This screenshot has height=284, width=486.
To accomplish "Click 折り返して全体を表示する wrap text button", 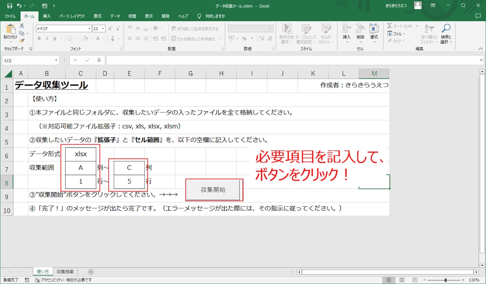I will click(x=195, y=29).
